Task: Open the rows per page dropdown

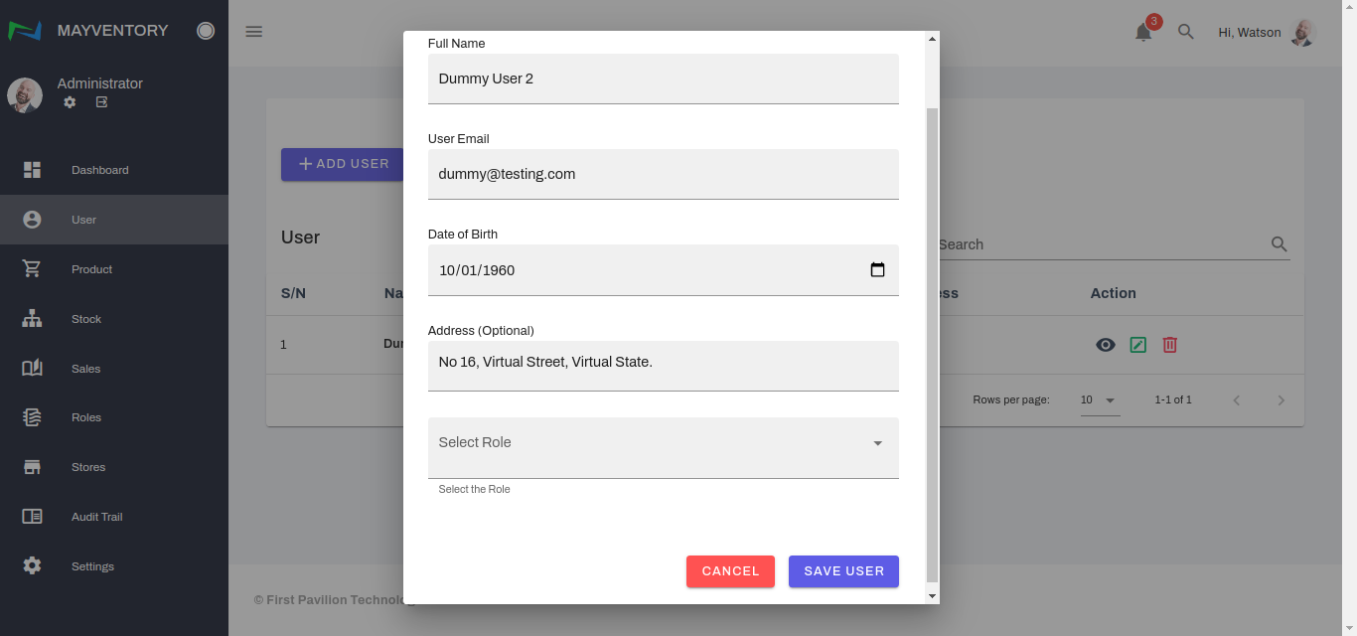Action: tap(1100, 400)
